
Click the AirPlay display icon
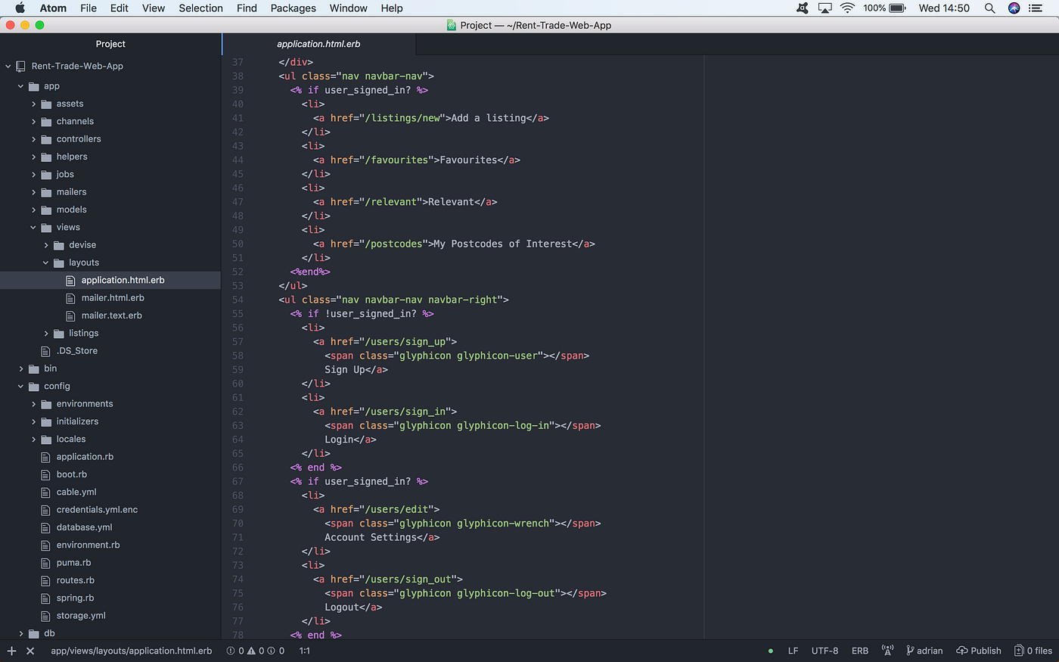pyautogui.click(x=825, y=8)
